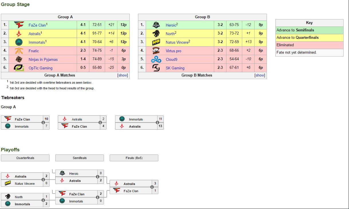Open info icon for Astralis vs FaZe Clan tiebreaker

pyautogui.click(x=100, y=122)
